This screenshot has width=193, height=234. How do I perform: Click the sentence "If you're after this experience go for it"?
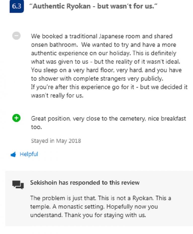pos(82,87)
